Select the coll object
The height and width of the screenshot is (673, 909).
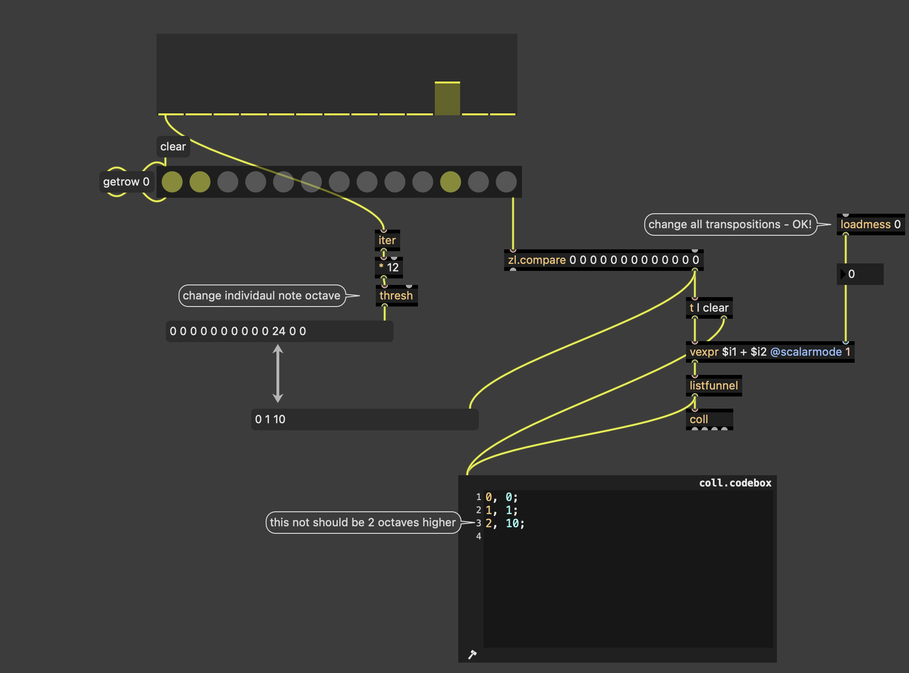(x=709, y=419)
